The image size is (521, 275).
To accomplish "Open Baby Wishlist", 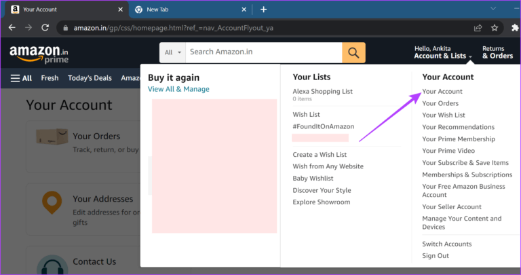I will click(313, 178).
